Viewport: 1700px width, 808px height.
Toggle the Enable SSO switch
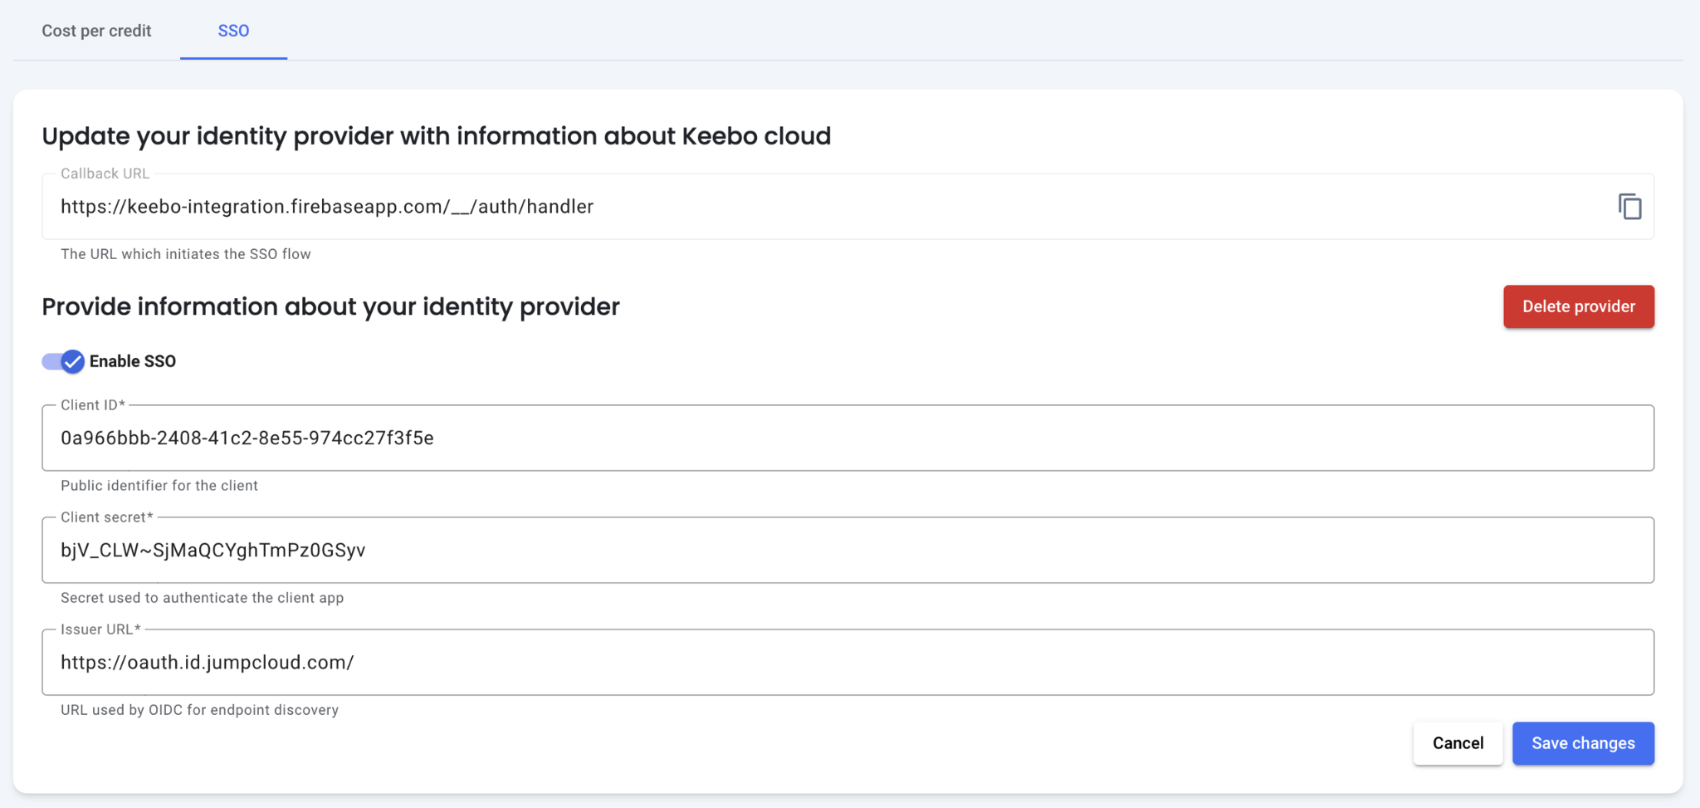click(x=64, y=361)
